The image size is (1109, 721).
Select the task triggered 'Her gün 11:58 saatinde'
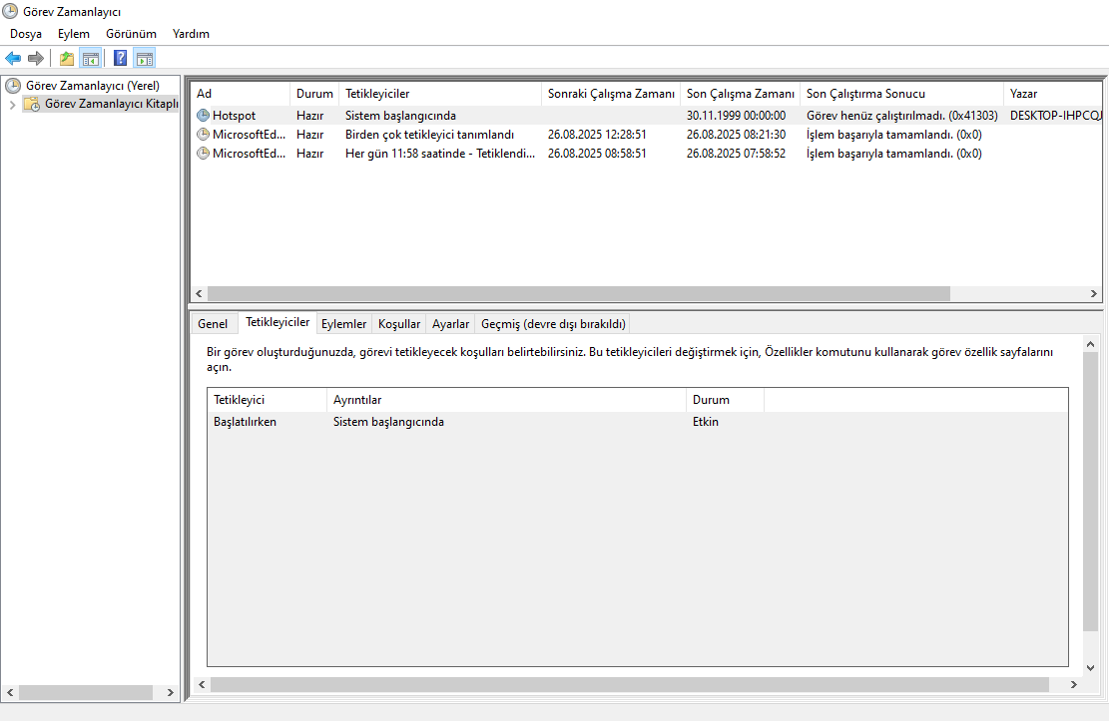click(647, 154)
